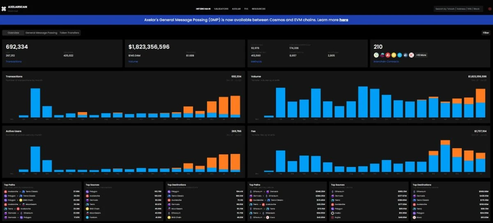Viewport: 493px width, 223px height.
Task: Switch to General Message Passing view
Action: [x=41, y=33]
